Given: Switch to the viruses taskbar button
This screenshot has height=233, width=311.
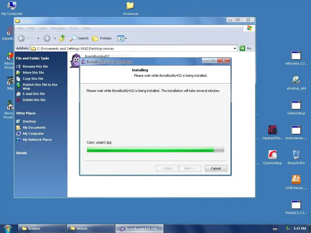Looking at the screenshot, I should (91, 229).
